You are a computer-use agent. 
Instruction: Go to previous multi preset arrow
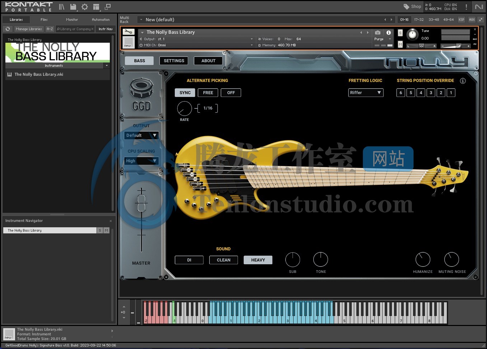[x=385, y=19]
